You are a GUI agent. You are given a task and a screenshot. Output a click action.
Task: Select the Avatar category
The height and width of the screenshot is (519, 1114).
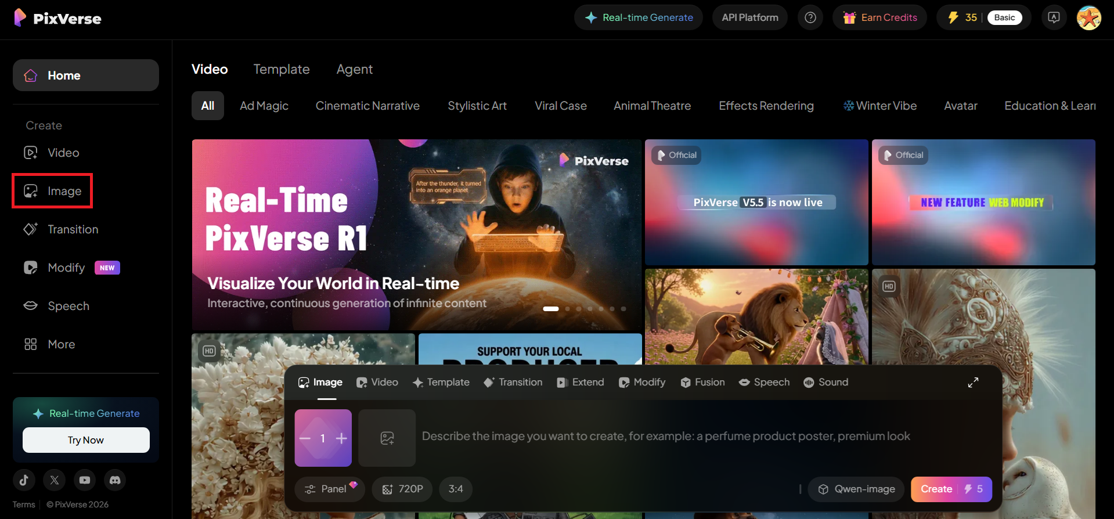[961, 106]
